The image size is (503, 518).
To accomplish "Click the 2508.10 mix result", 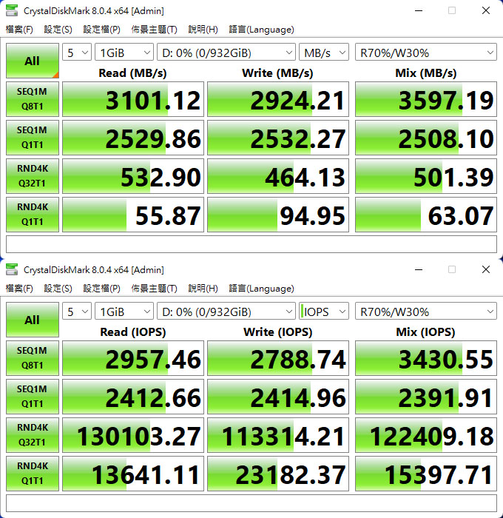I will coord(426,138).
